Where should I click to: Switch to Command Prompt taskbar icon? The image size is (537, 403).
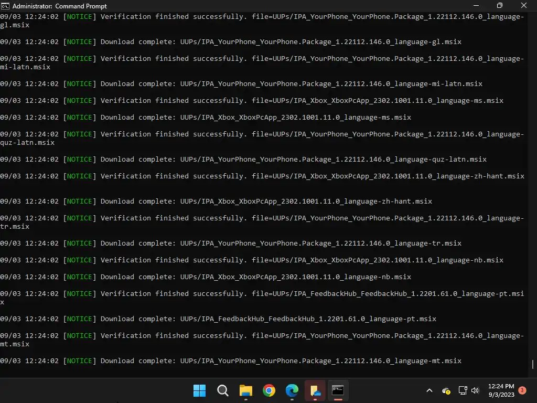(338, 390)
